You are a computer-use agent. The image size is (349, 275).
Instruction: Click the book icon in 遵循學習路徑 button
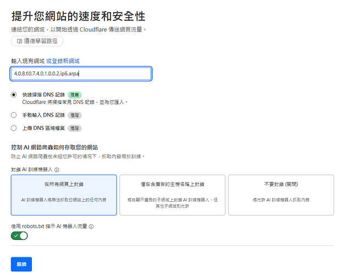[x=20, y=41]
